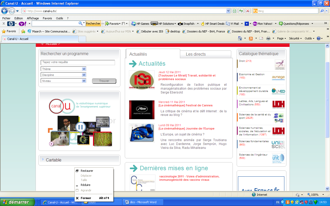This screenshot has width=330, height=206.
Task: Click the RSS feeds orange icon
Action: pyautogui.click(x=251, y=38)
